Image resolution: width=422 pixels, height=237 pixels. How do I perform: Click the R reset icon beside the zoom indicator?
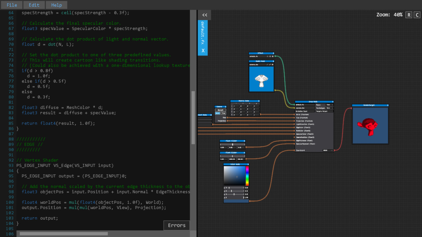pyautogui.click(x=408, y=15)
